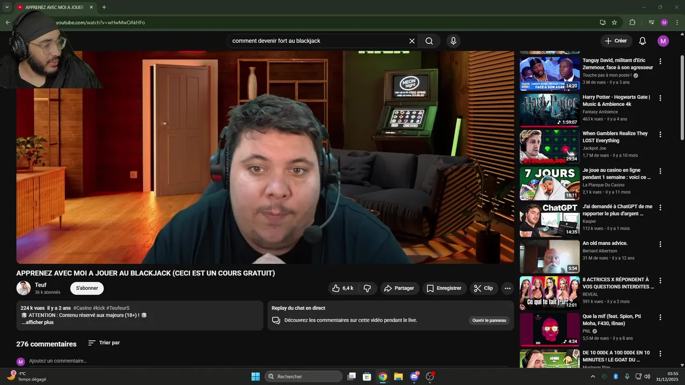Click the install app icon in address bar

click(603, 22)
